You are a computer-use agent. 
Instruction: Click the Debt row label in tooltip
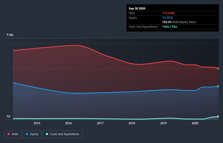tap(132, 13)
